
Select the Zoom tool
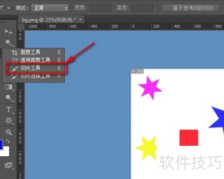9,132
